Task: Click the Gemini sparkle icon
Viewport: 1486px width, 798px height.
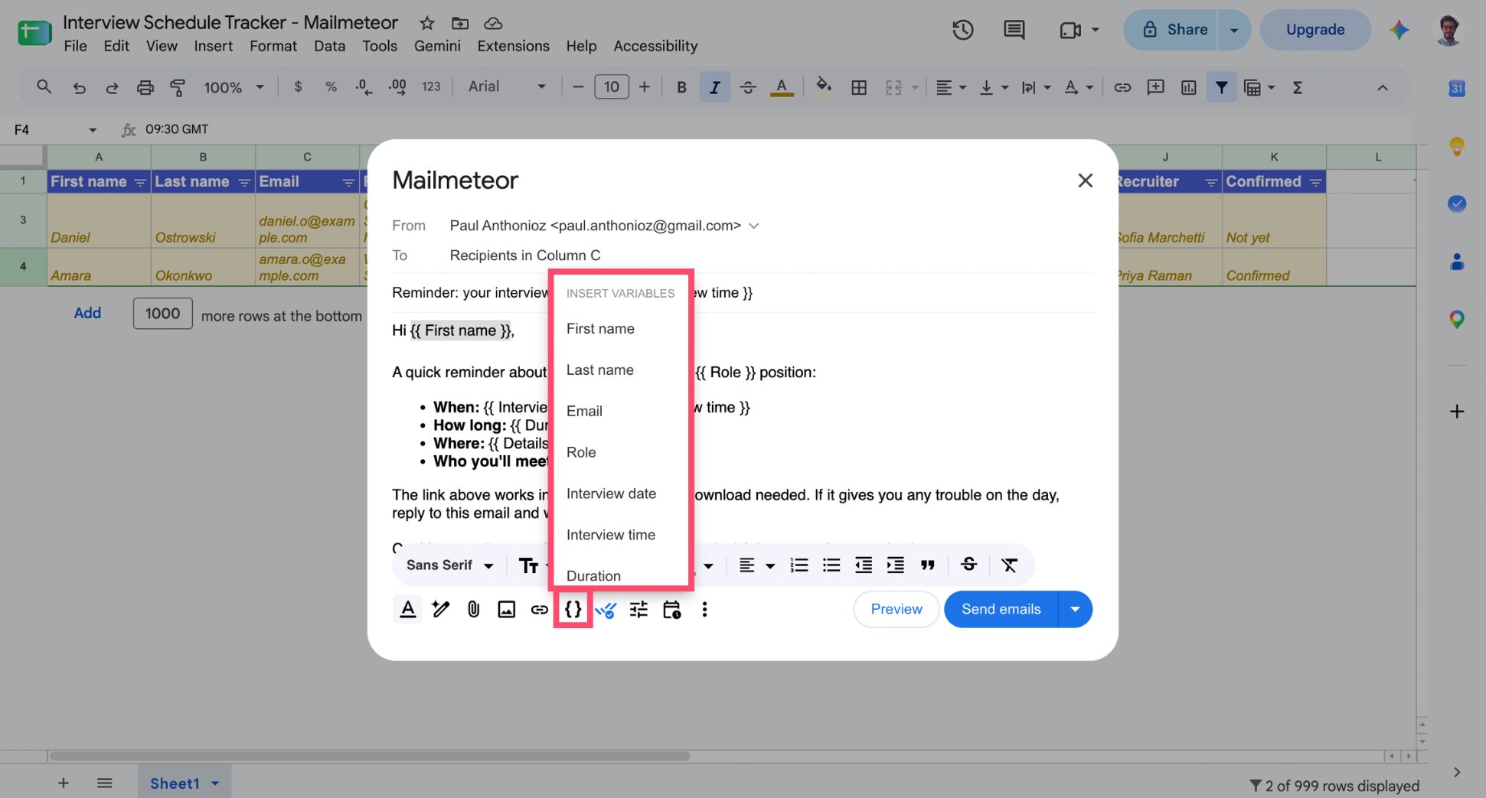Action: point(1399,30)
